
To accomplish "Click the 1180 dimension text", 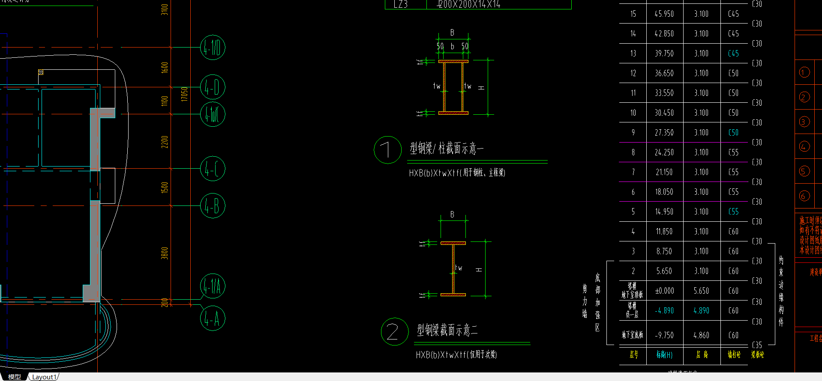I will click(x=165, y=101).
